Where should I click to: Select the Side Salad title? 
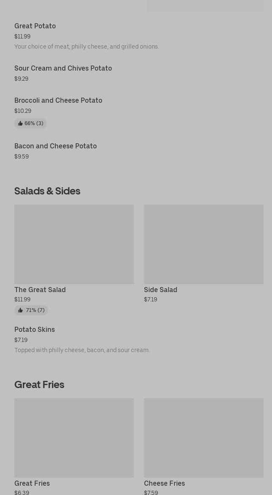[160, 290]
